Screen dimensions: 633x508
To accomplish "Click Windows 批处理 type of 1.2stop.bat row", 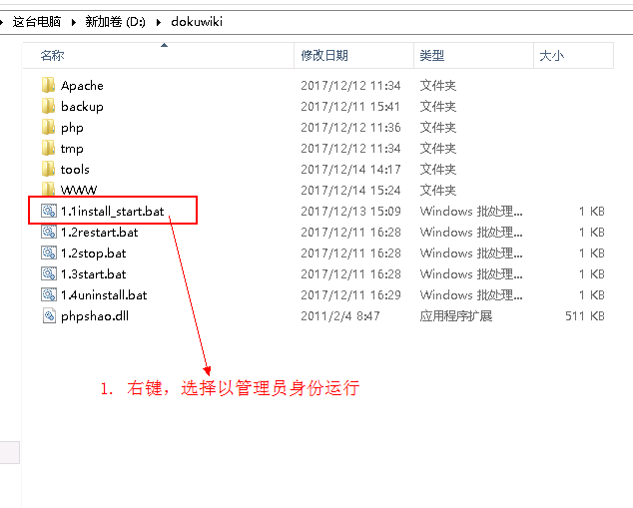I will [x=471, y=254].
